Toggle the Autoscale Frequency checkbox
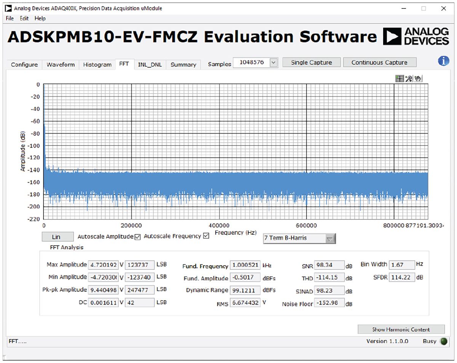The width and height of the screenshot is (457, 363). tap(206, 236)
